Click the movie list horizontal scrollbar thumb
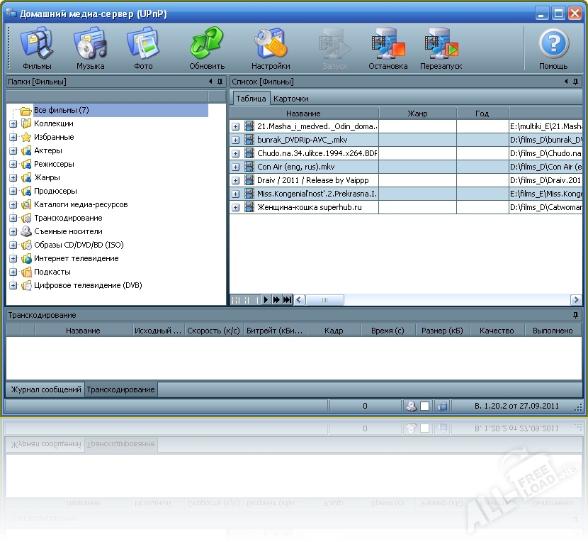 324,300
